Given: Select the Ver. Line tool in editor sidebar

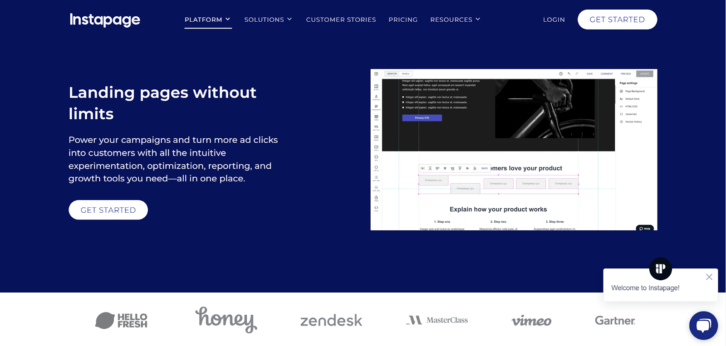Looking at the screenshot, I should tap(376, 178).
